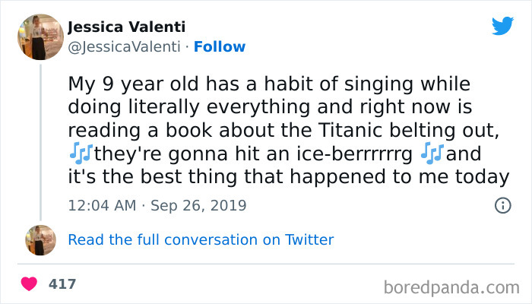Read the full conversation on Twitter
This screenshot has width=532, height=304.
(x=201, y=239)
